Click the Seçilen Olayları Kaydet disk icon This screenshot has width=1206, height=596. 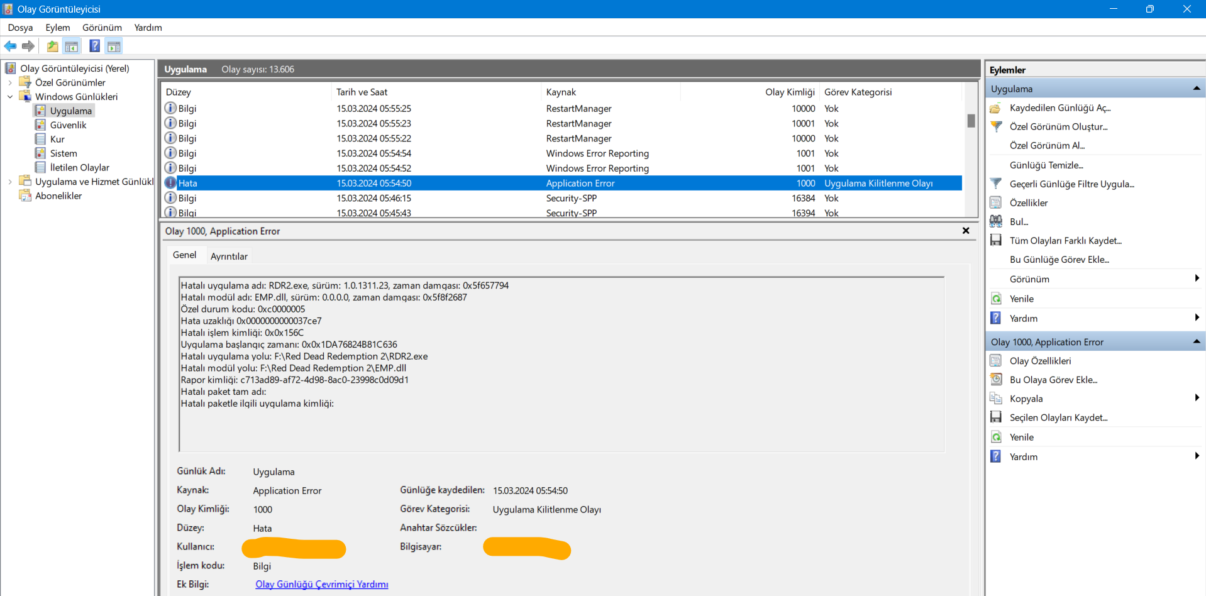point(996,417)
